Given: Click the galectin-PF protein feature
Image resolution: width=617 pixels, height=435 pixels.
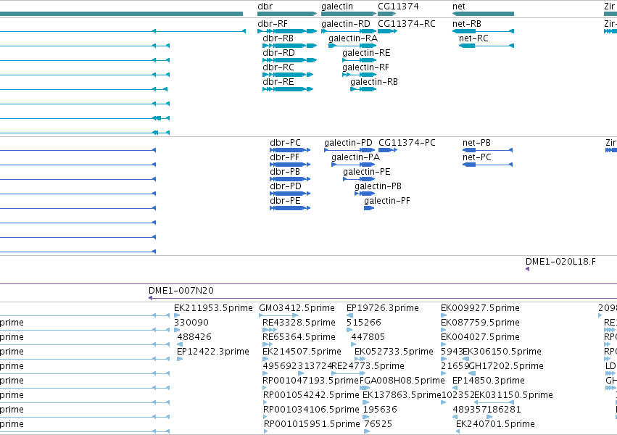Looking at the screenshot, I should (x=369, y=208).
